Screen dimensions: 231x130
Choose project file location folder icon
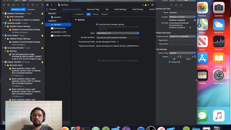click(195, 20)
